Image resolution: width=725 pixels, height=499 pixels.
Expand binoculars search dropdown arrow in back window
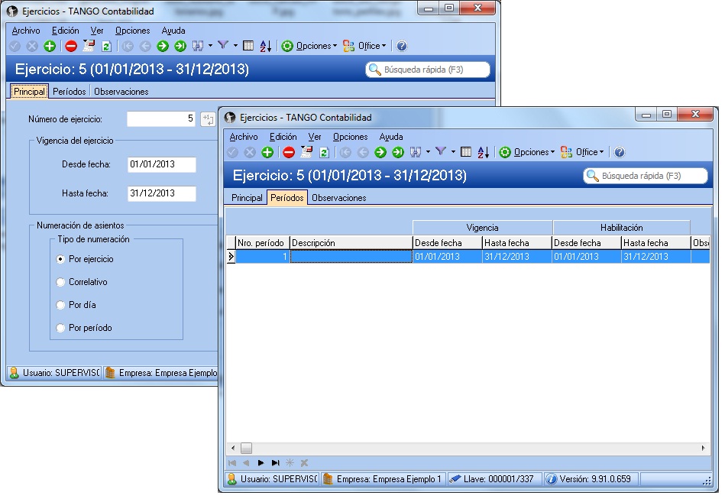[x=210, y=45]
